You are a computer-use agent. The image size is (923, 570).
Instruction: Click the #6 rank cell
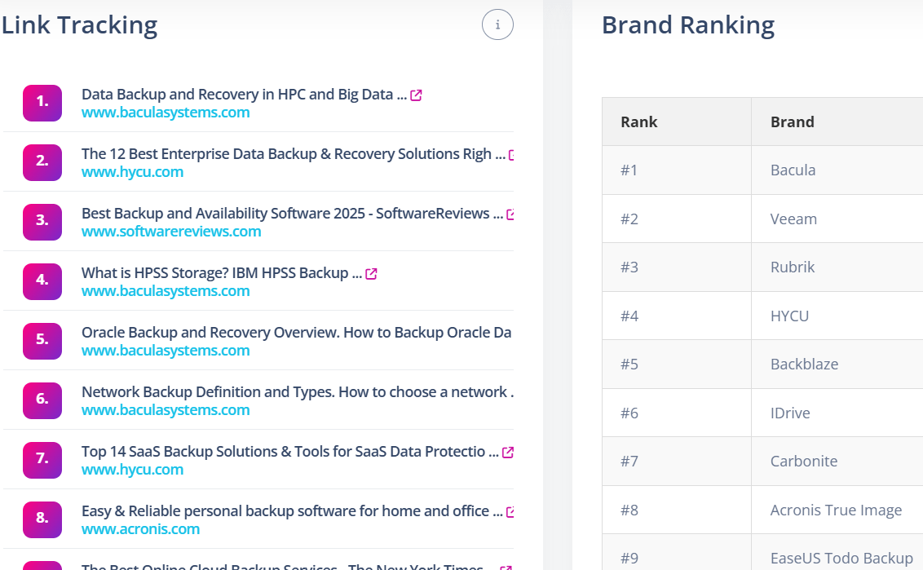coord(677,413)
